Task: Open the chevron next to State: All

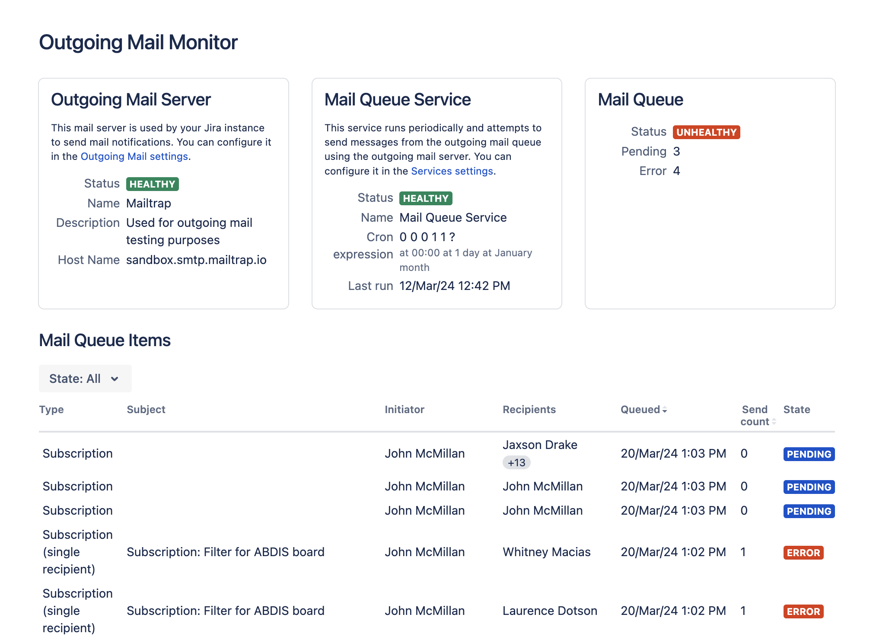Action: [115, 379]
